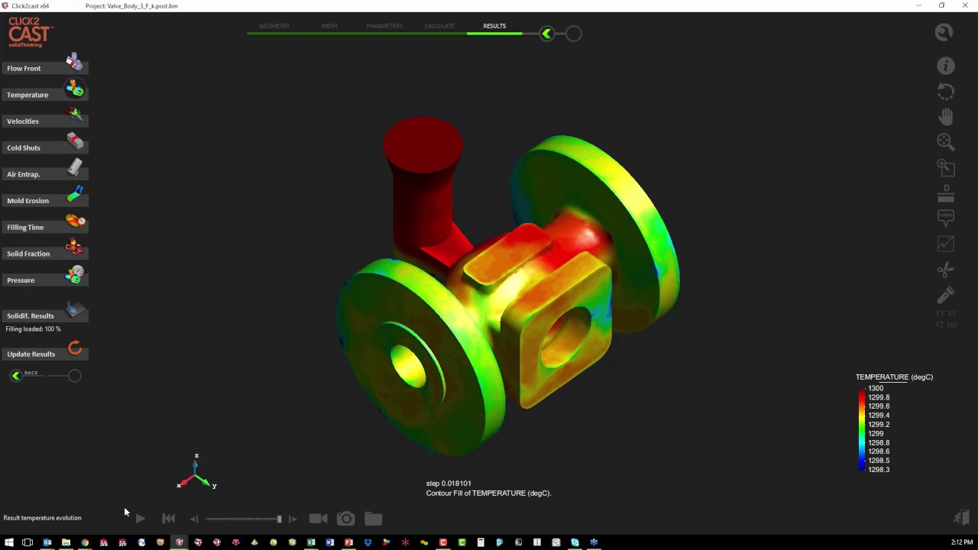The height and width of the screenshot is (550, 978).
Task: Rewind animation to the beginning
Action: (x=169, y=519)
